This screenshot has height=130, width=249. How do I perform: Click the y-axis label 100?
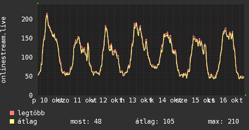[27, 57]
